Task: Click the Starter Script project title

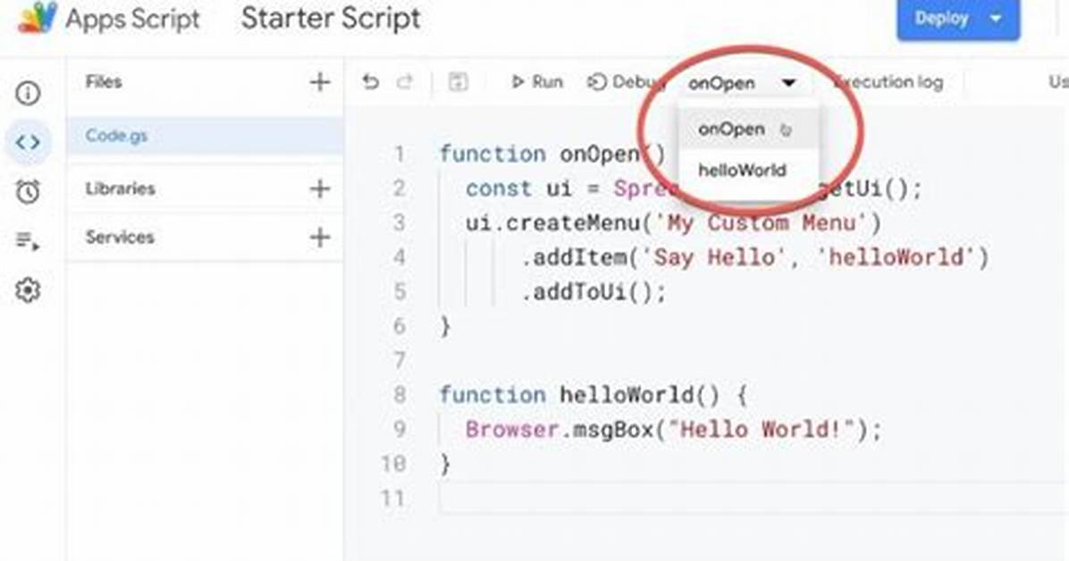Action: point(331,19)
